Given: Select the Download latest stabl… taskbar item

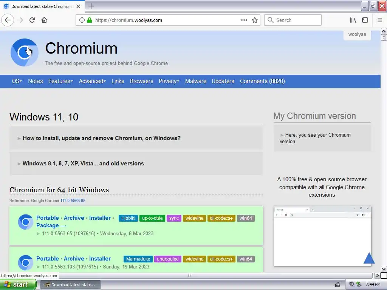Looking at the screenshot, I should click(x=70, y=285).
